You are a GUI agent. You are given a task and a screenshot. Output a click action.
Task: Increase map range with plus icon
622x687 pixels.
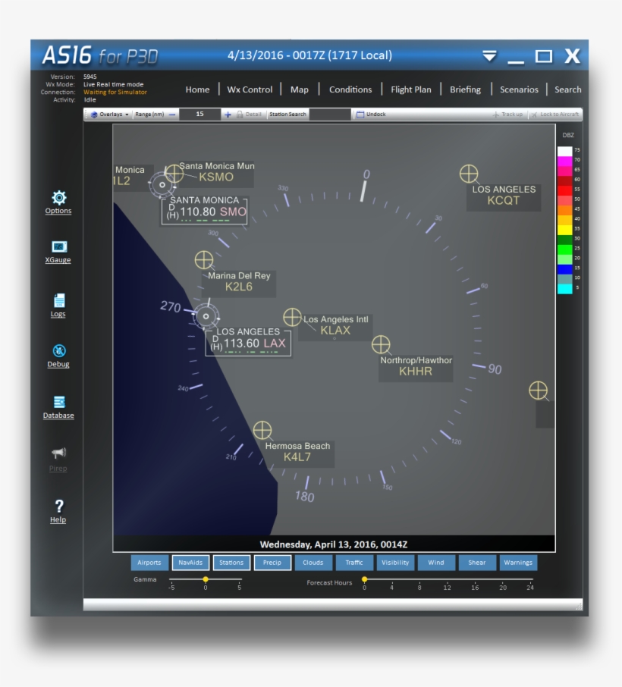(x=228, y=114)
